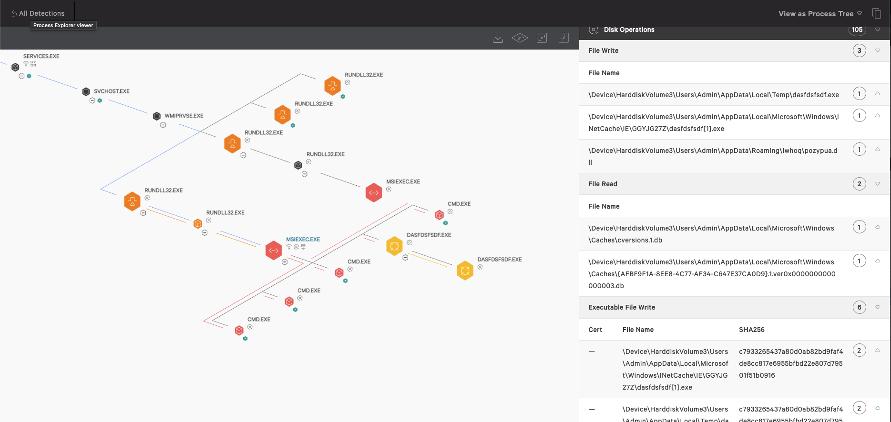The image size is (891, 422).
Task: Select the leaf DASFDSFSDF.EXE node without toggle
Action: [x=465, y=271]
